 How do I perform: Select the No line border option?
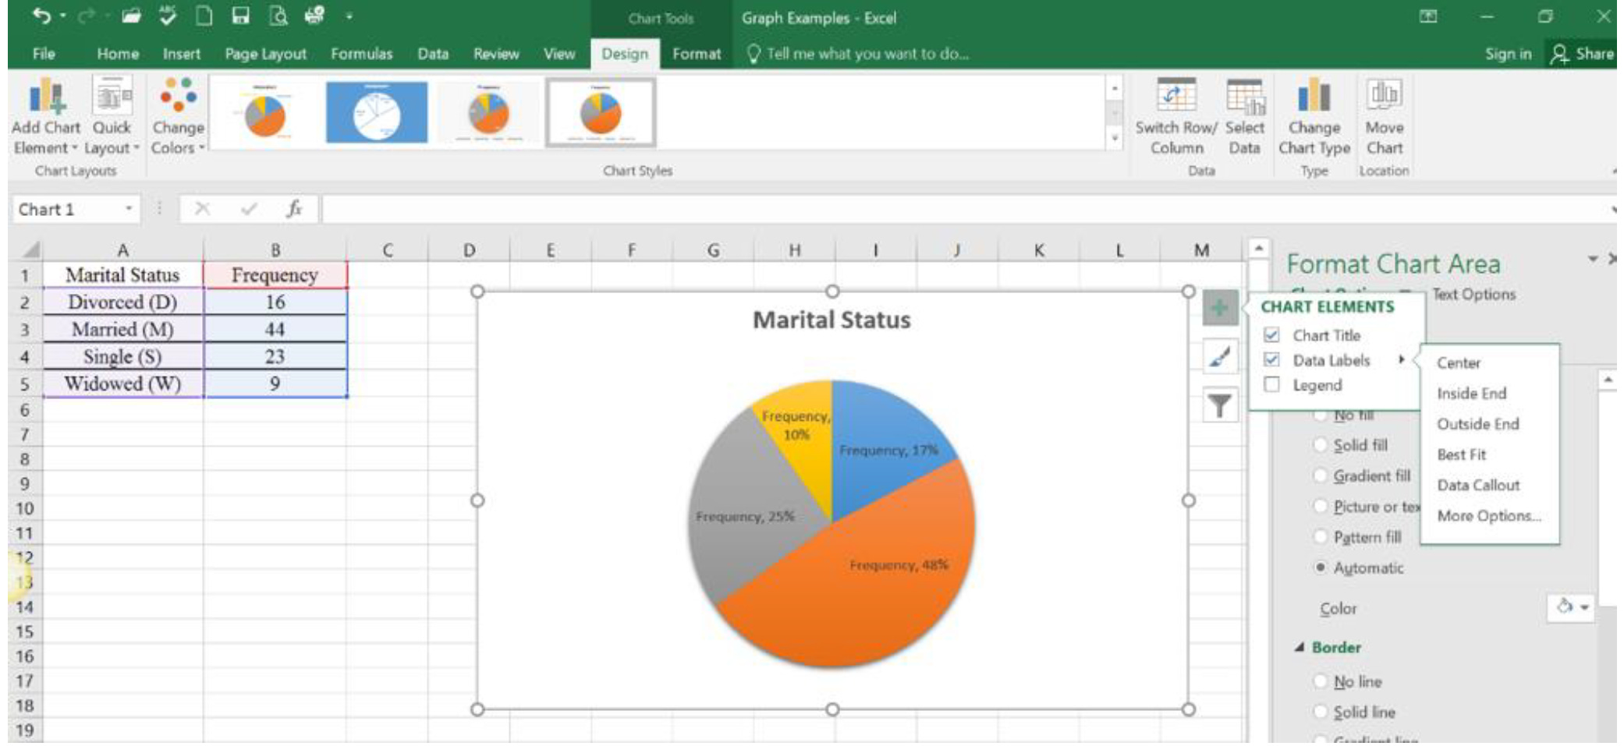pos(1320,681)
